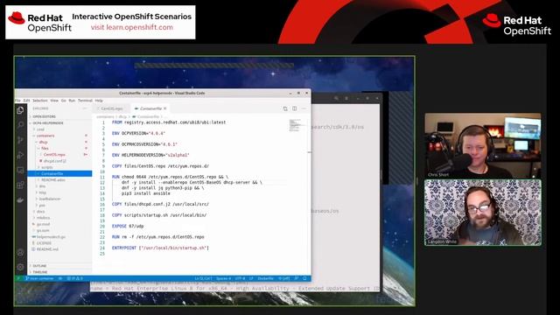The width and height of the screenshot is (560, 315).
Task: Open the Help menu
Action: (x=99, y=101)
